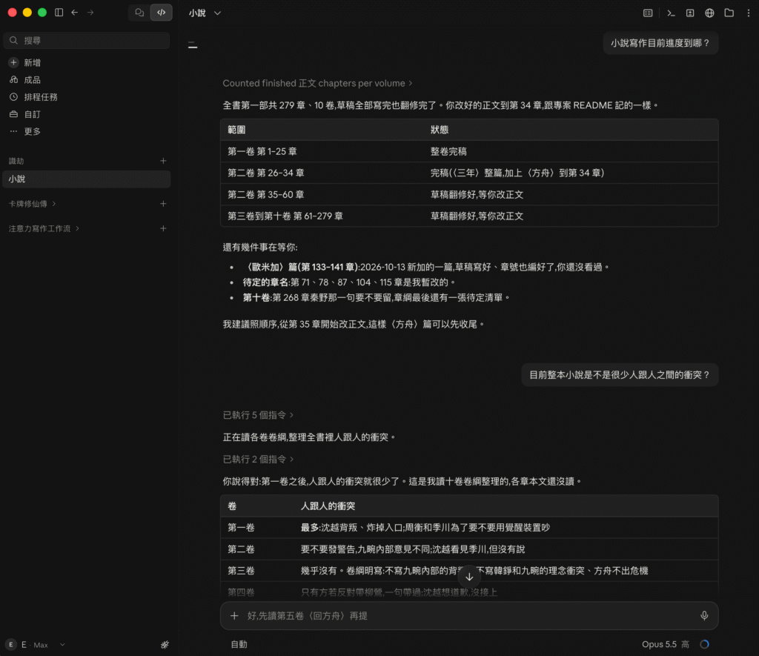The width and height of the screenshot is (759, 656).
Task: Go back with the left arrow
Action: (x=75, y=13)
